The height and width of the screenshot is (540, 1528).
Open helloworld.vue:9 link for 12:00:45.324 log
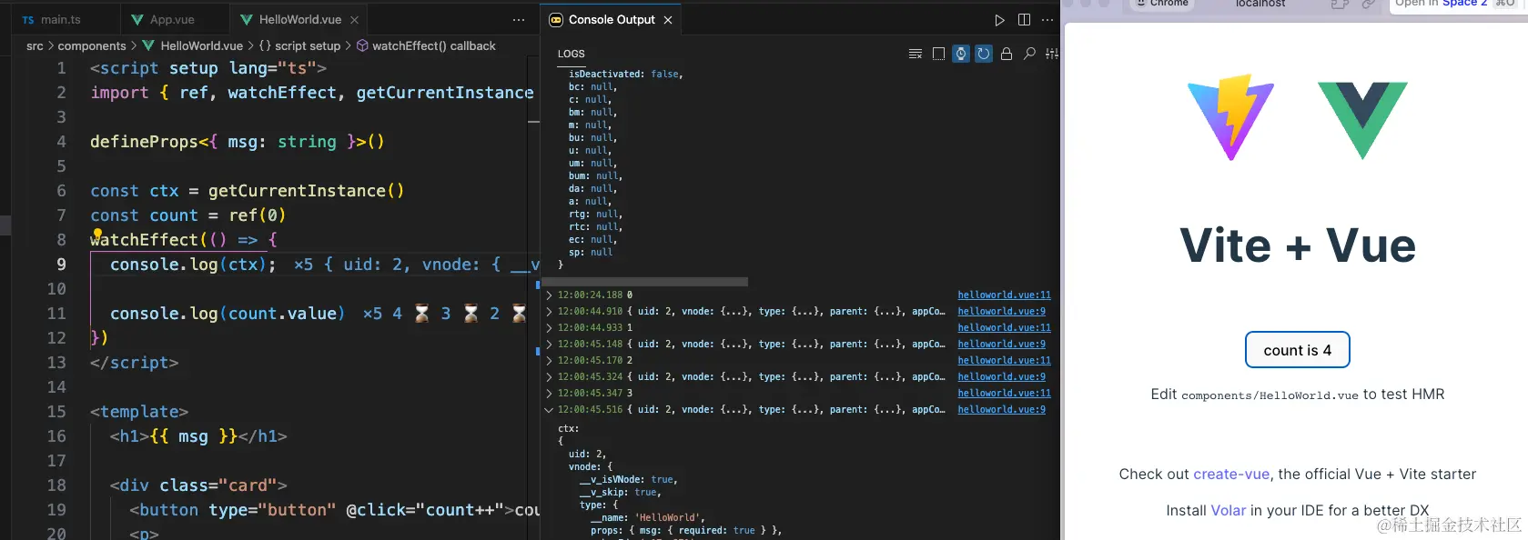pos(1001,376)
